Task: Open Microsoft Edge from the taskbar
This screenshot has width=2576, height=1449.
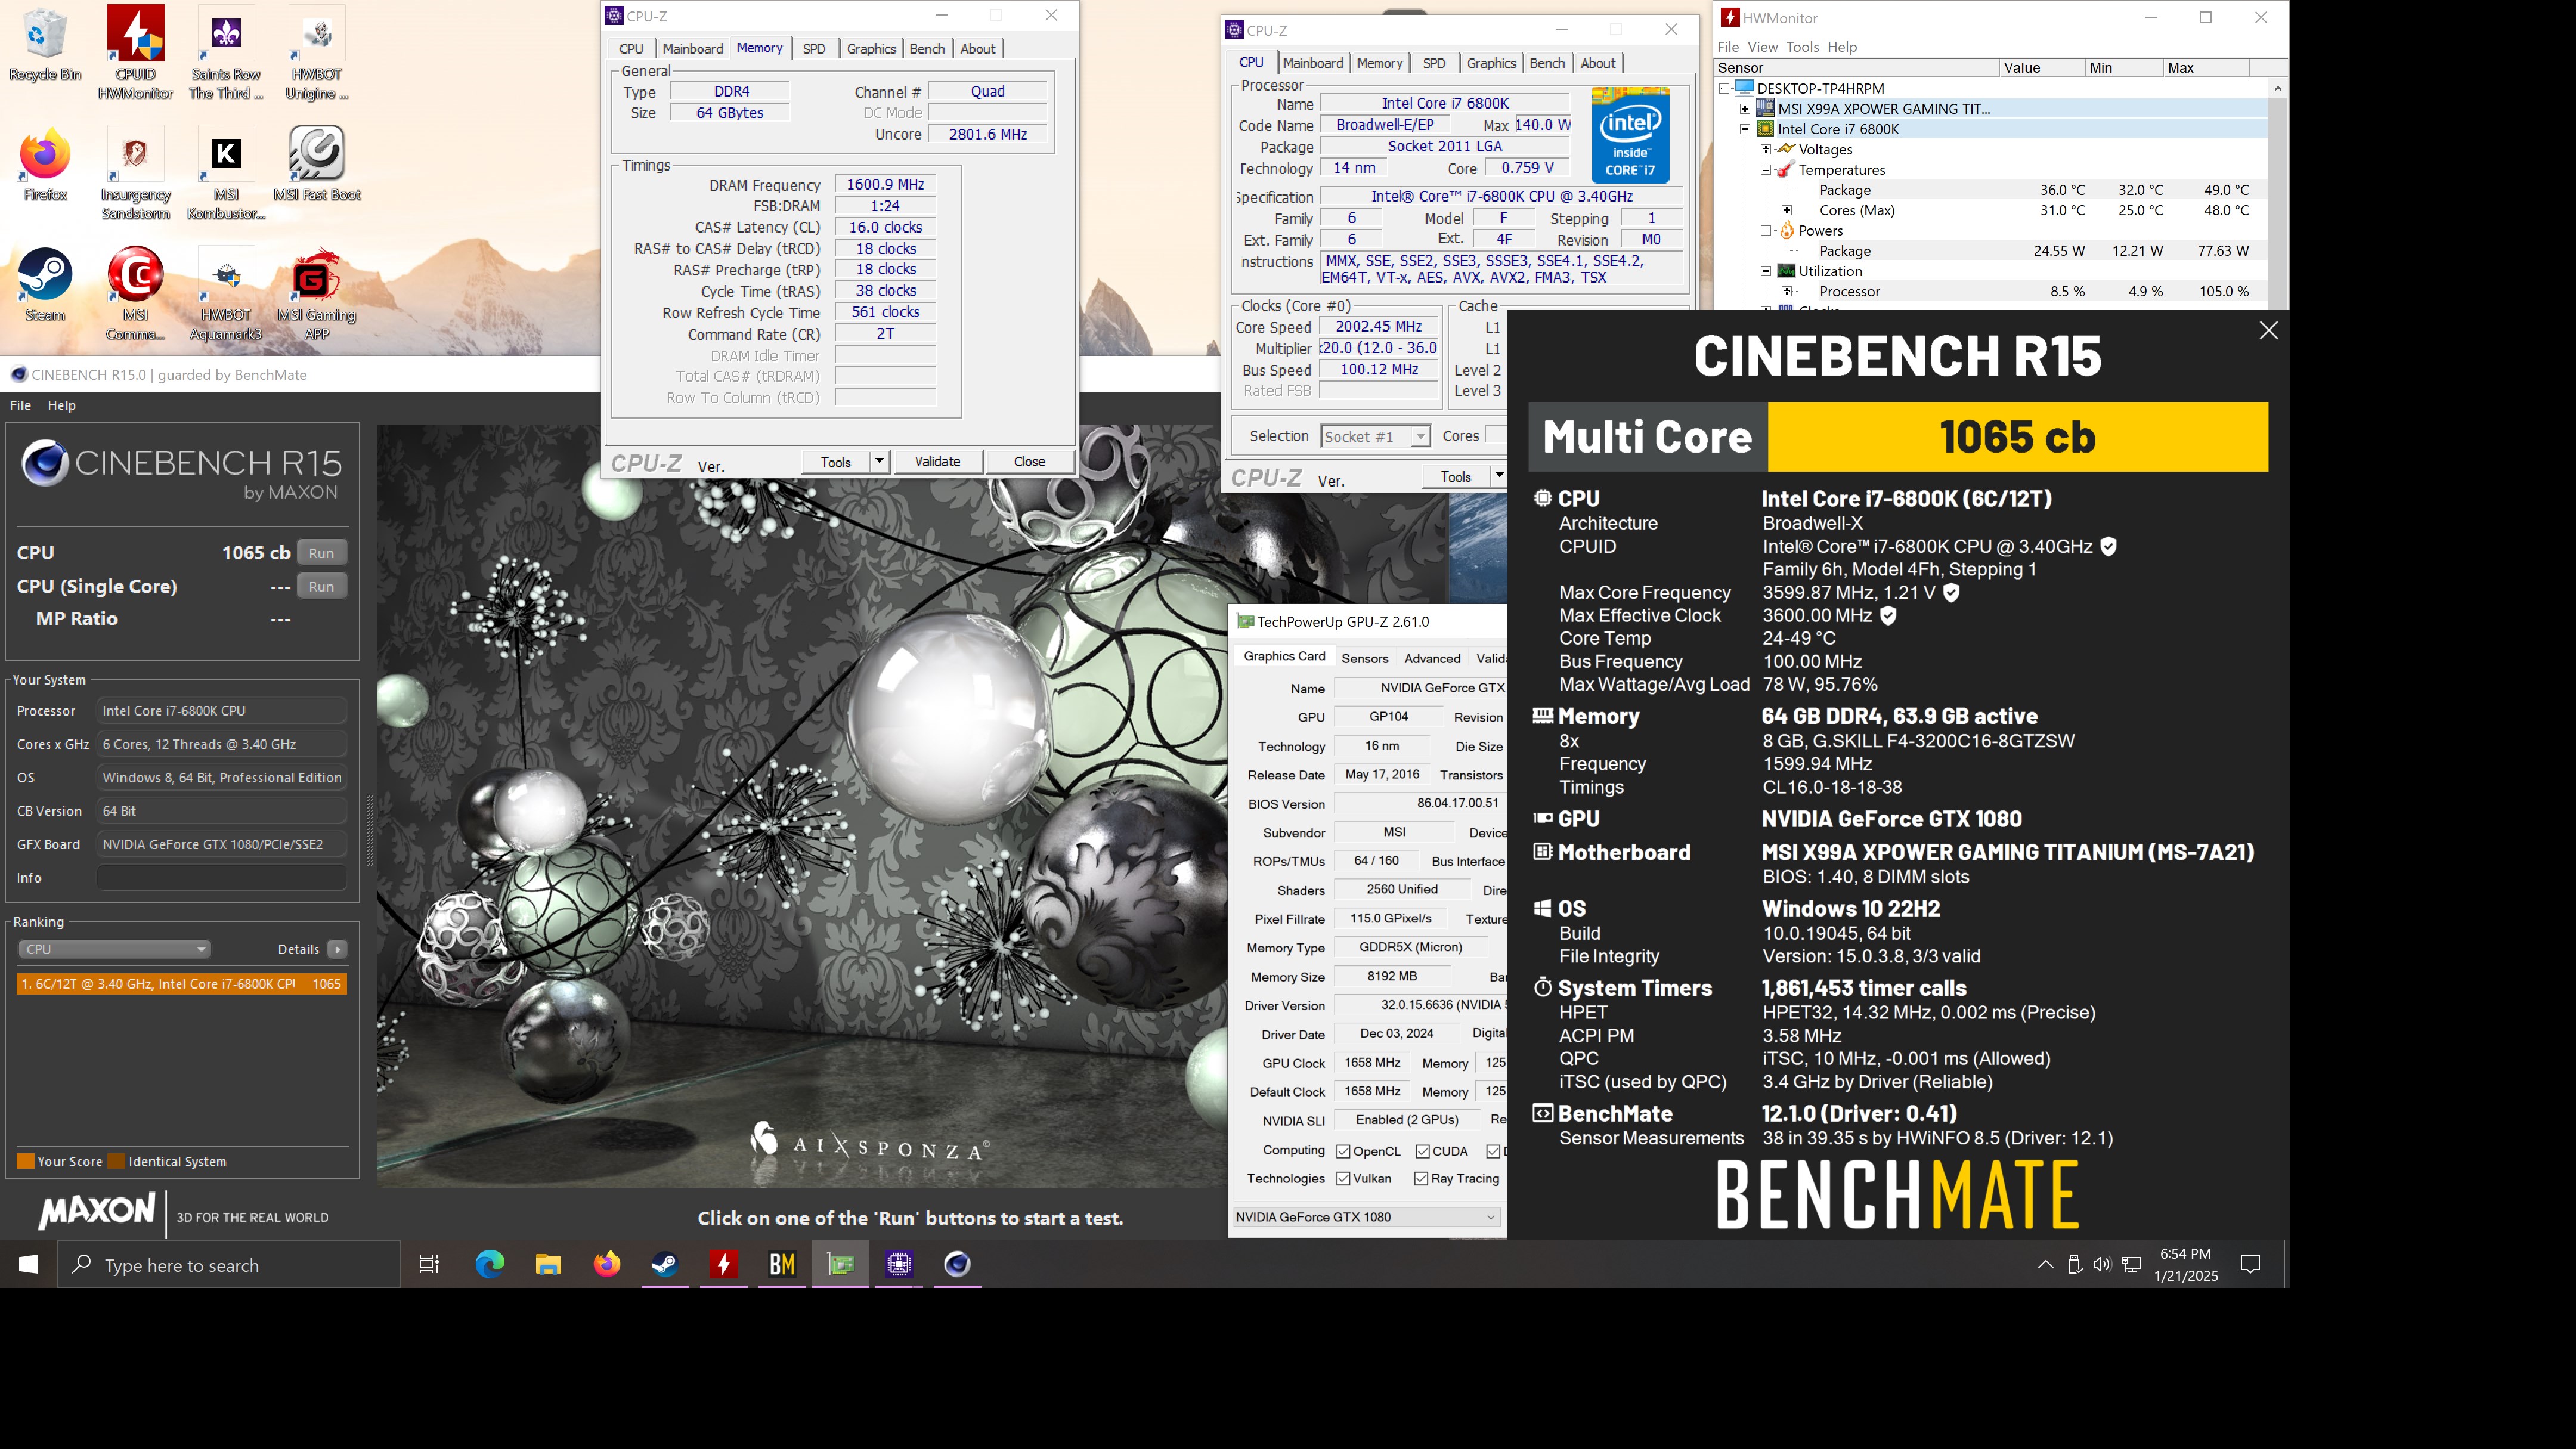Action: (489, 1264)
